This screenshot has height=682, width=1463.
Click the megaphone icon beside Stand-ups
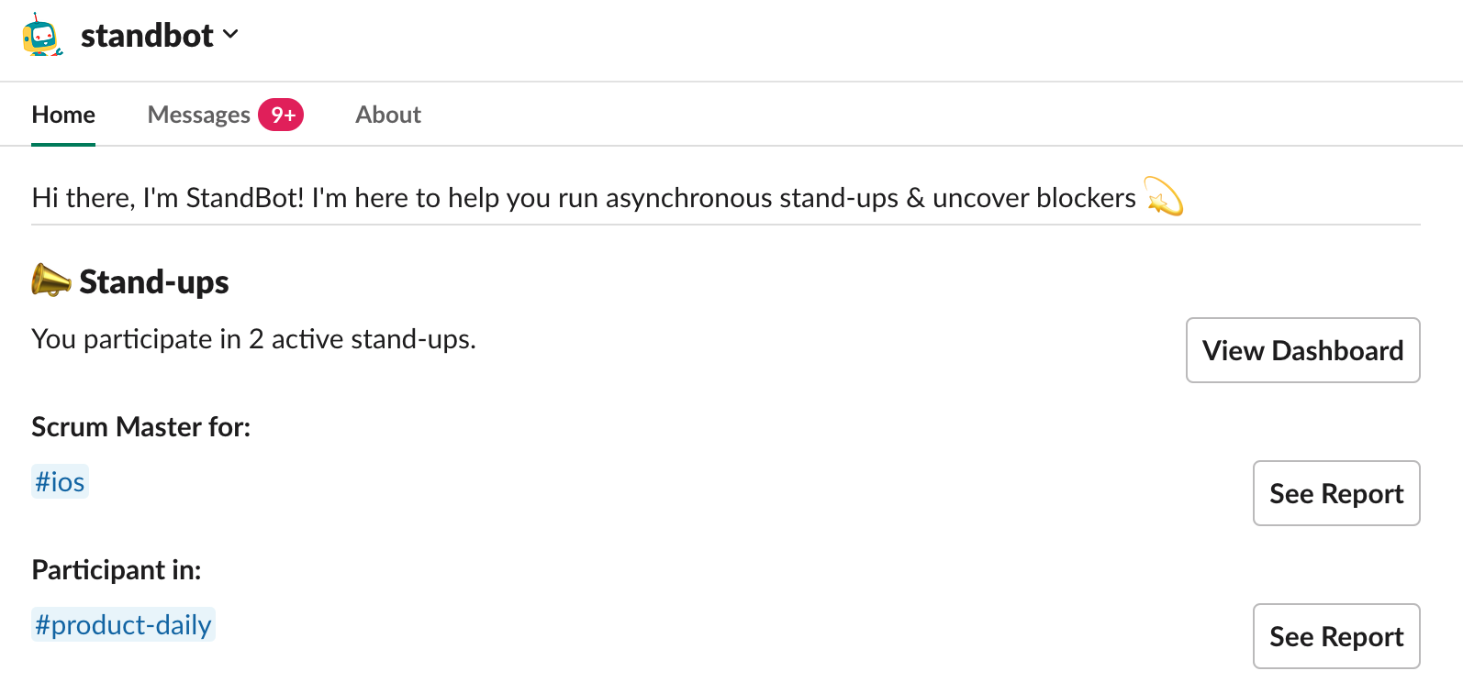coord(51,280)
